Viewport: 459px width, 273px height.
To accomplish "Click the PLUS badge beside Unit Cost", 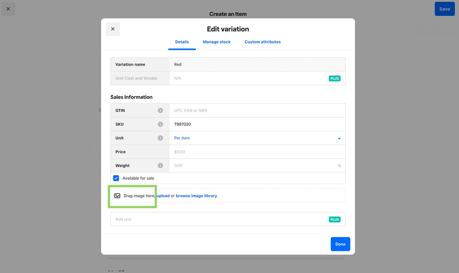I will pos(334,78).
